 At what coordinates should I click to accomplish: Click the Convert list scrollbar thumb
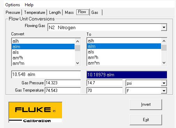point(77,48)
